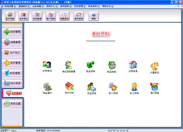Open the 仓库信息 house icon
Image resolution: width=183 pixels, height=132 pixels.
point(133,65)
